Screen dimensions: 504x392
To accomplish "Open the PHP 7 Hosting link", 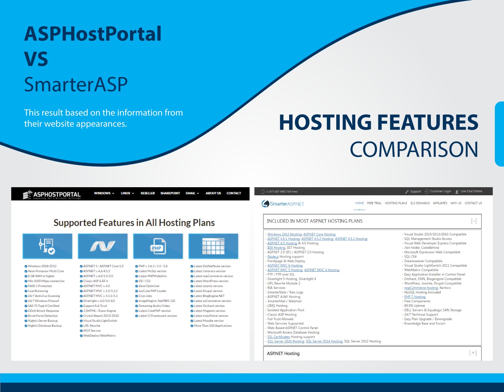I will (x=415, y=297).
